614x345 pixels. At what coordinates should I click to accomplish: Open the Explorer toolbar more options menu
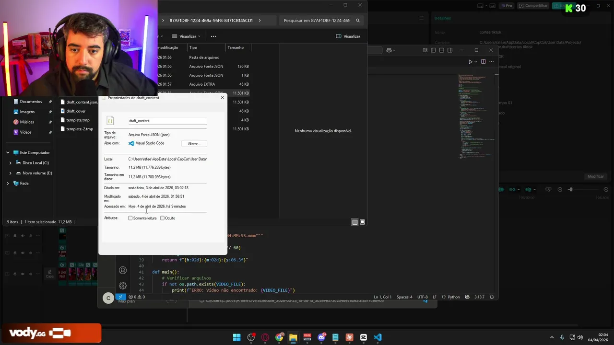(213, 36)
